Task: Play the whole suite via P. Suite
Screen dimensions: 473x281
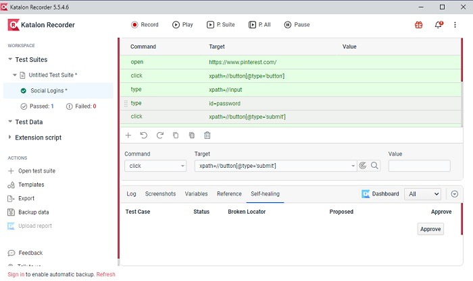Action: [220, 25]
